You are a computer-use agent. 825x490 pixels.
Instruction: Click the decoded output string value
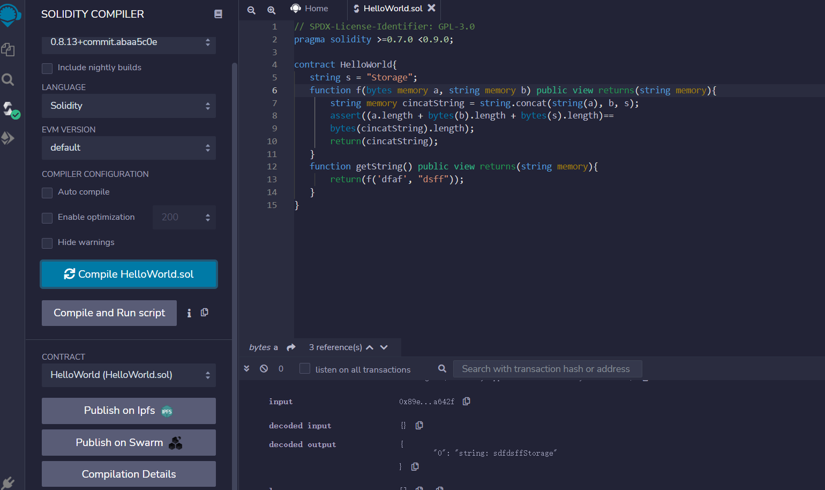coord(495,453)
